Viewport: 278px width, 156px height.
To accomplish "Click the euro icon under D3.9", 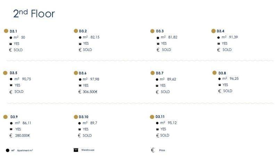I will coord(11,136).
